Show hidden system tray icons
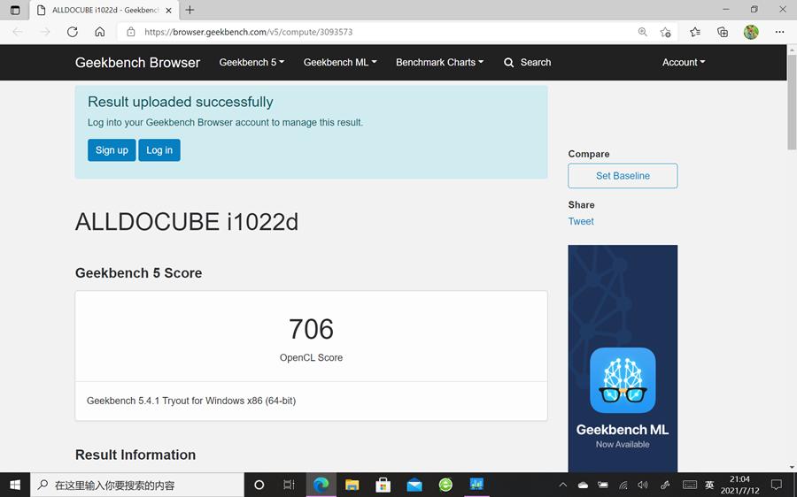 click(x=562, y=485)
